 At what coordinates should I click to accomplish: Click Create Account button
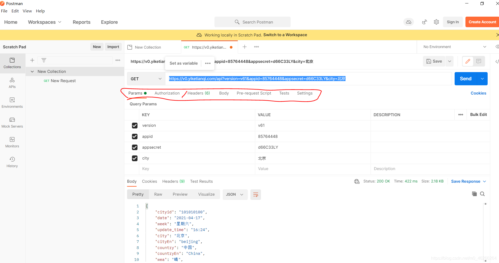(482, 22)
